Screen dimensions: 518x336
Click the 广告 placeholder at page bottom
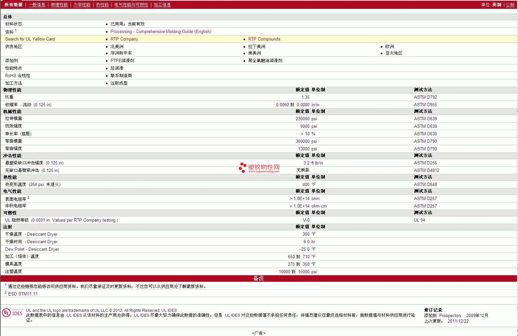click(x=259, y=333)
